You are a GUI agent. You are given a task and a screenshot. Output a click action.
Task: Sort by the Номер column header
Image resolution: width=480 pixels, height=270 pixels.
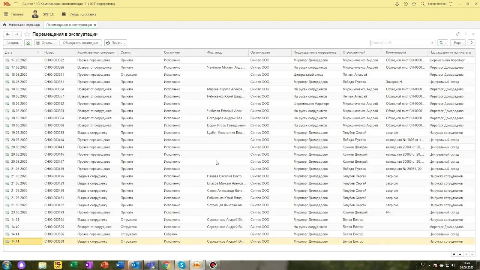pyautogui.click(x=59, y=52)
